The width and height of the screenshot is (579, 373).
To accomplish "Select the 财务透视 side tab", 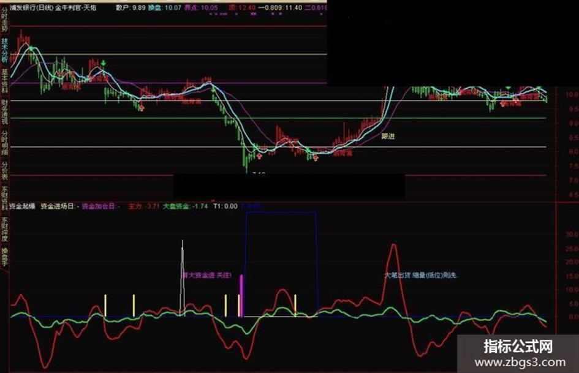I will click(4, 111).
